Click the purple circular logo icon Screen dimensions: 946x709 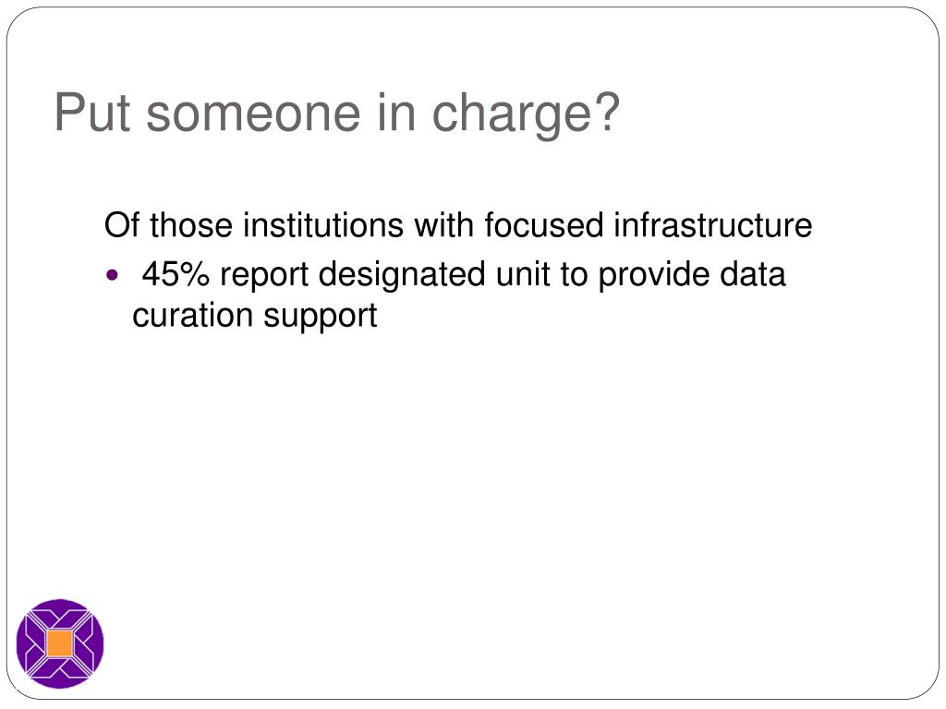point(60,643)
